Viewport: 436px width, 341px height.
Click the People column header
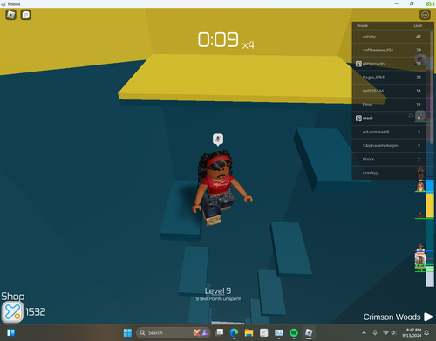click(362, 26)
